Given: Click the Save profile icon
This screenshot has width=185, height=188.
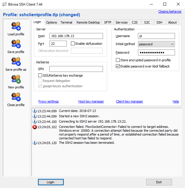Looking at the screenshot, I should pyautogui.click(x=16, y=44).
